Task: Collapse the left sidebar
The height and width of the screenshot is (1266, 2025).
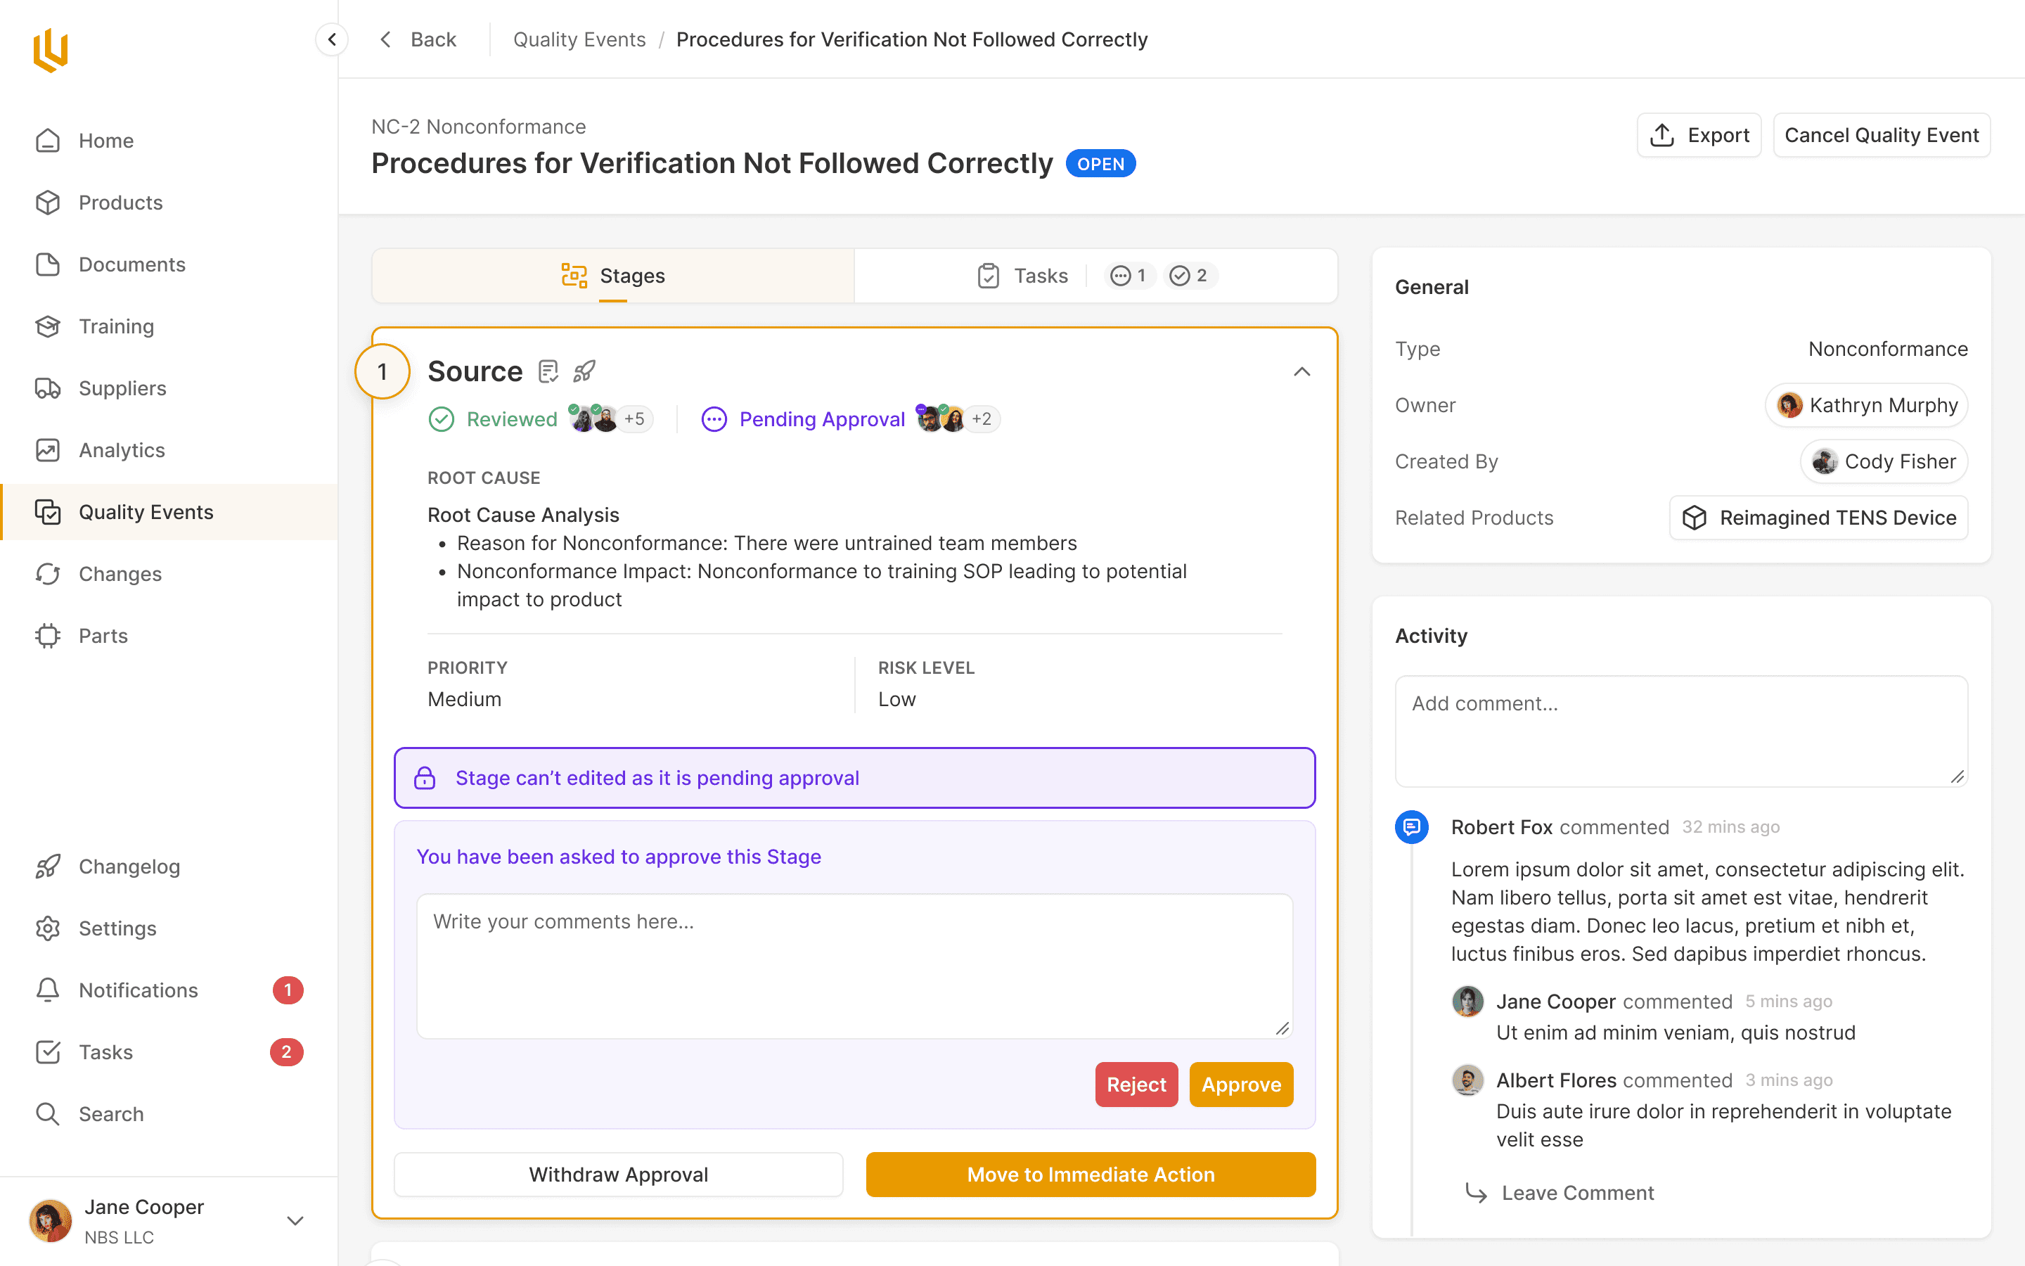Action: 332,39
